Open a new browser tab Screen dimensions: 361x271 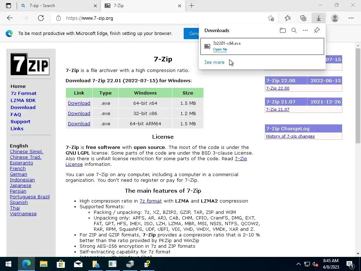[x=191, y=6]
